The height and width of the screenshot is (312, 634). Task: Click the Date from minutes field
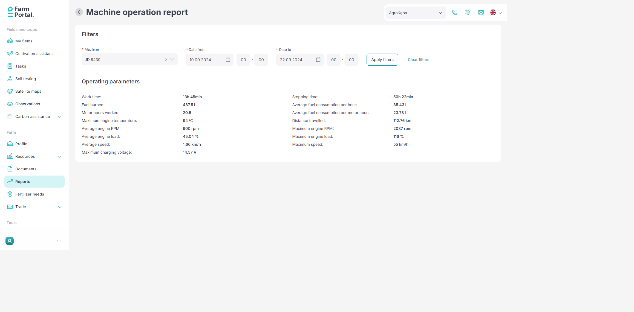pos(261,60)
